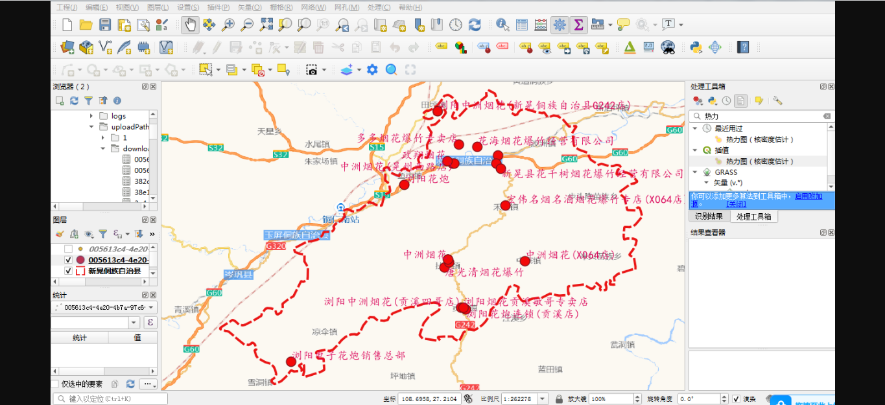The height and width of the screenshot is (405, 885).
Task: Create a new project with the blank page icon
Action: (67, 25)
